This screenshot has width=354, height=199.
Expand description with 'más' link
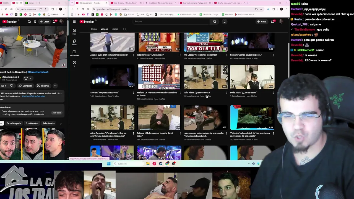tap(1, 99)
